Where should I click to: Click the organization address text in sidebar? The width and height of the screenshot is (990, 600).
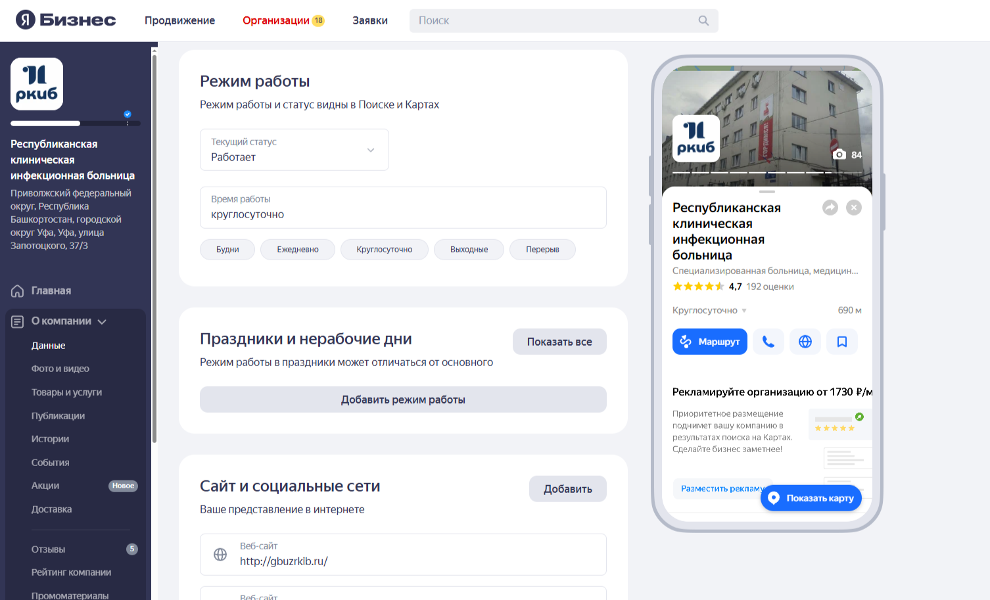click(x=71, y=219)
